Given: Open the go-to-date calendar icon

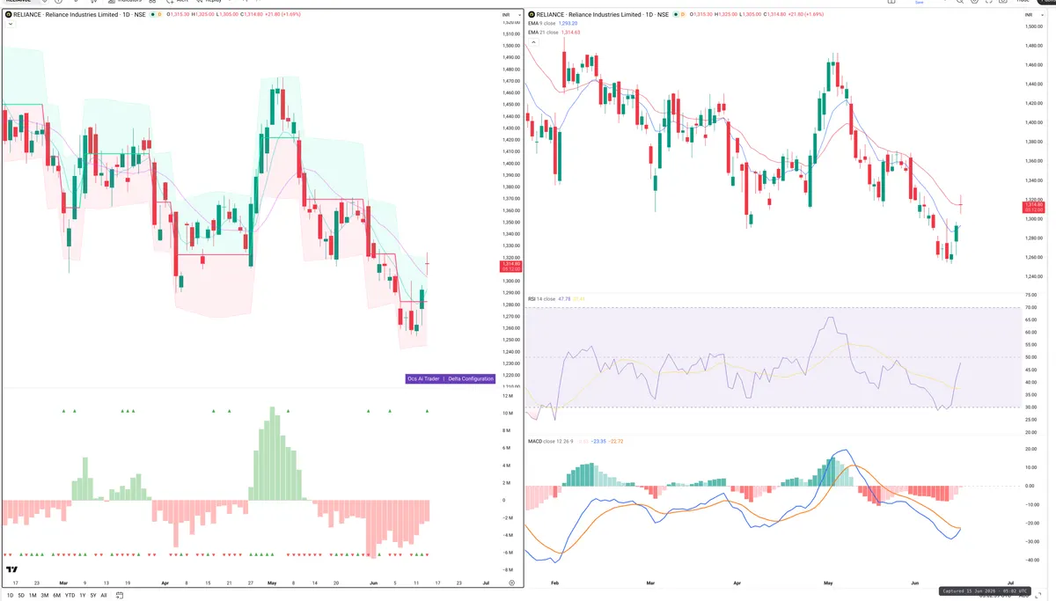Looking at the screenshot, I should pos(118,596).
